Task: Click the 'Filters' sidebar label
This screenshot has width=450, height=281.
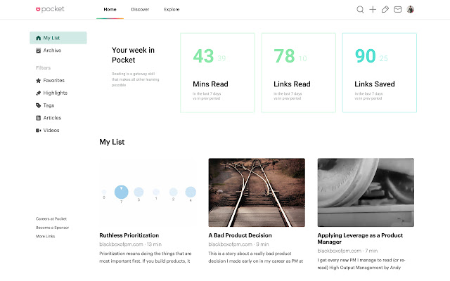Action: click(x=43, y=68)
